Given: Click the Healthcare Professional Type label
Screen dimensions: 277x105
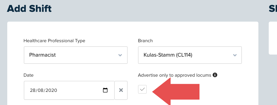Looking at the screenshot, I should (x=55, y=41).
